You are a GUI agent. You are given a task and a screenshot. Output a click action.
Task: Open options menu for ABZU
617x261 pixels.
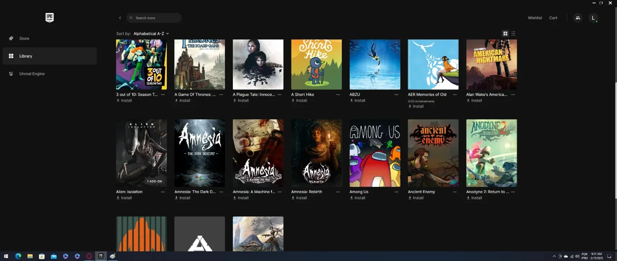click(396, 95)
